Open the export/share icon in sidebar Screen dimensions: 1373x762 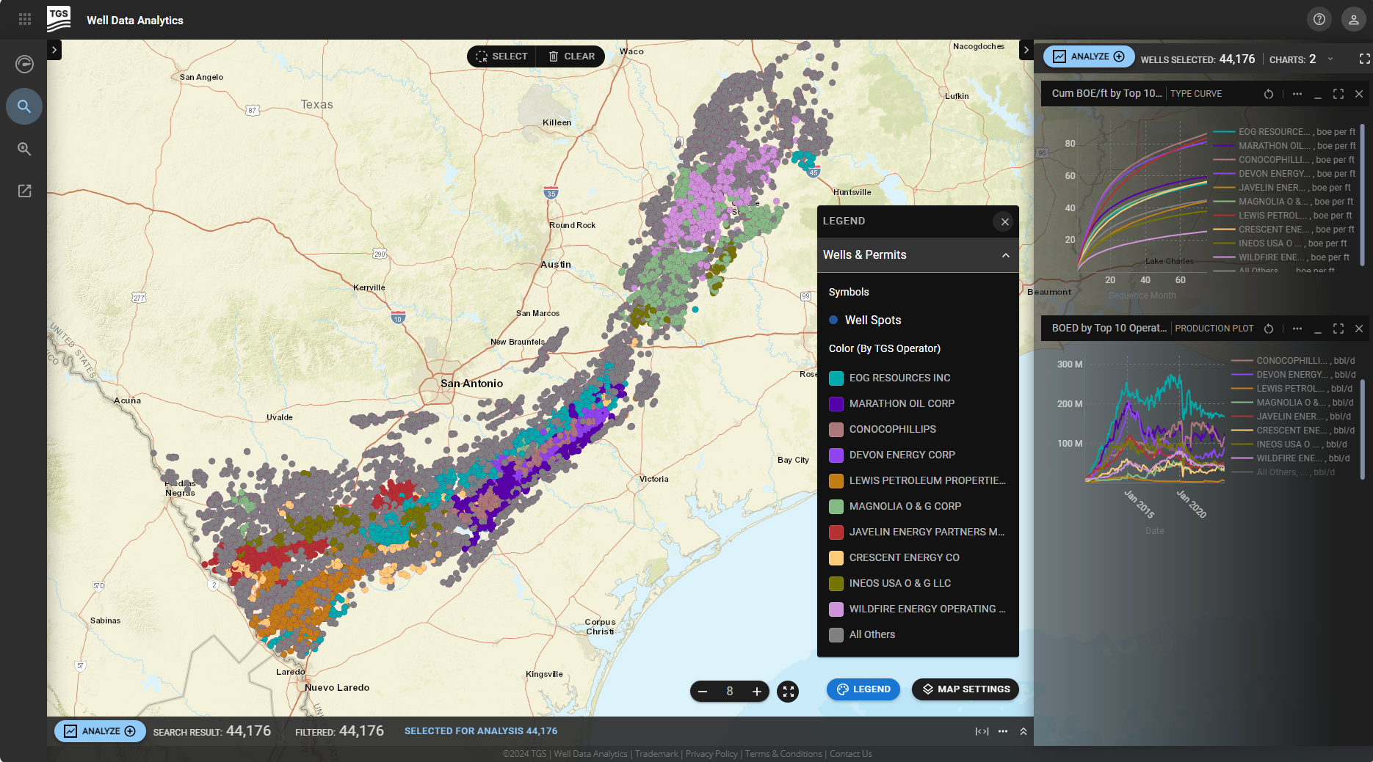(24, 191)
